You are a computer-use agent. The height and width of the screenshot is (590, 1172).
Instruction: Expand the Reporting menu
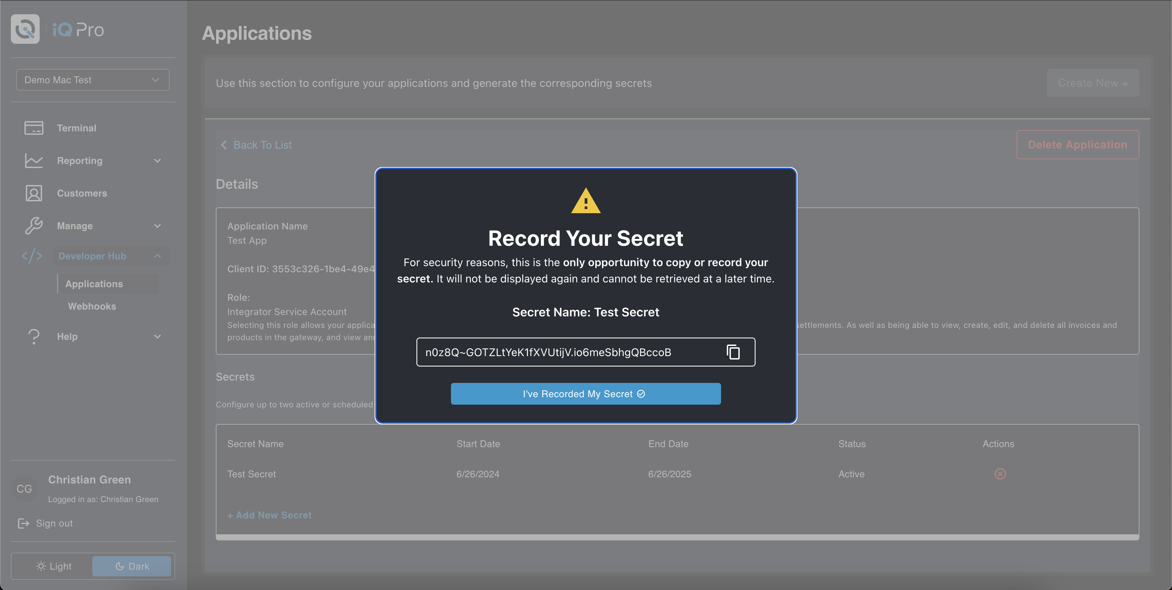[x=157, y=161]
